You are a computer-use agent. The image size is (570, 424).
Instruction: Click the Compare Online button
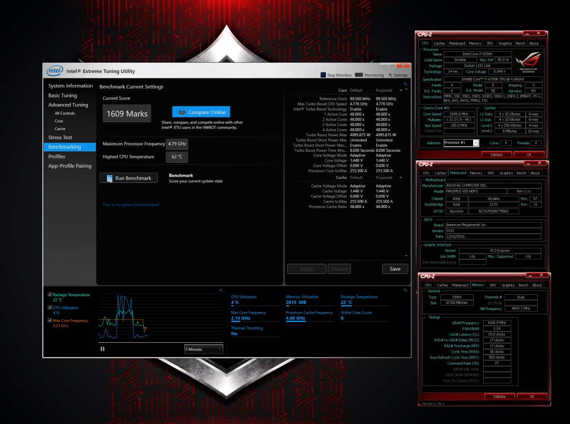tap(201, 112)
